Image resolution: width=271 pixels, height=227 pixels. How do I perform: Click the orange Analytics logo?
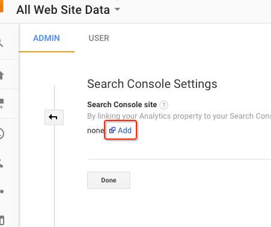point(1,6)
